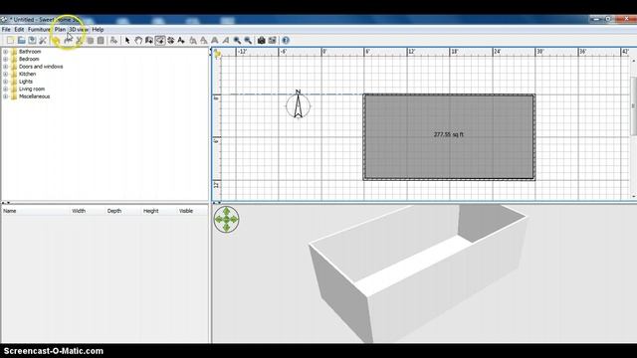Click the vertical scrollbar up arrow
Viewport: 637px width, 358px height.
[633, 61]
